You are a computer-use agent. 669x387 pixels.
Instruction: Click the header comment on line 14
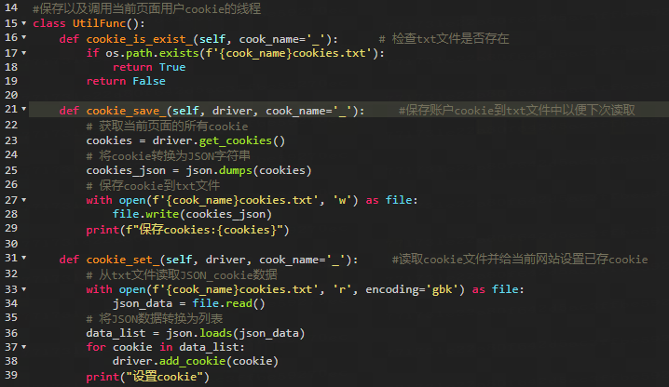[147, 8]
